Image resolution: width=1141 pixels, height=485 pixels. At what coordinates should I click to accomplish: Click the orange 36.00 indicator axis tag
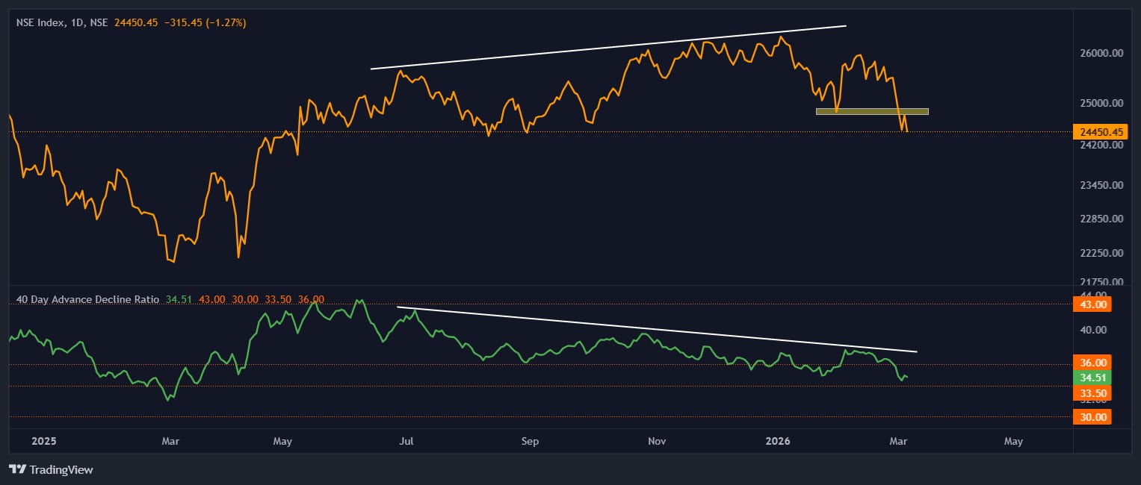1092,362
